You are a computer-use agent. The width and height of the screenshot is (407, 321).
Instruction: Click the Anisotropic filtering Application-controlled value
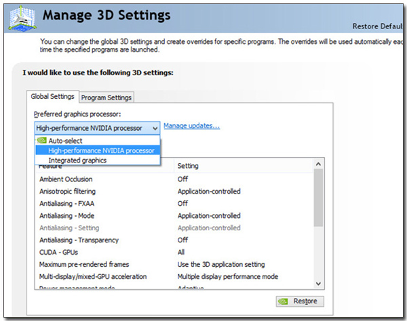209,191
